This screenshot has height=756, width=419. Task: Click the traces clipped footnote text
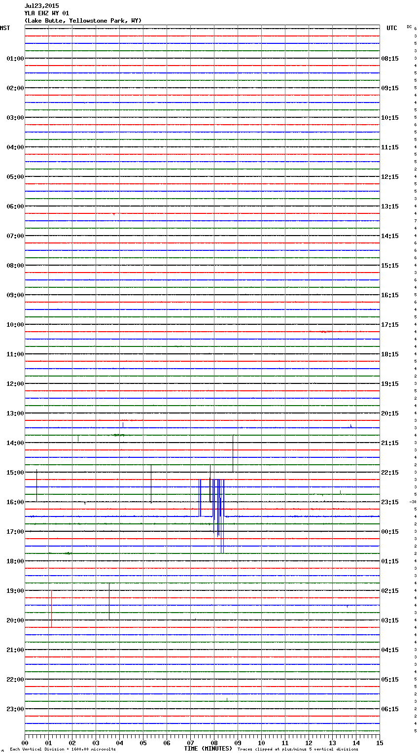click(298, 750)
